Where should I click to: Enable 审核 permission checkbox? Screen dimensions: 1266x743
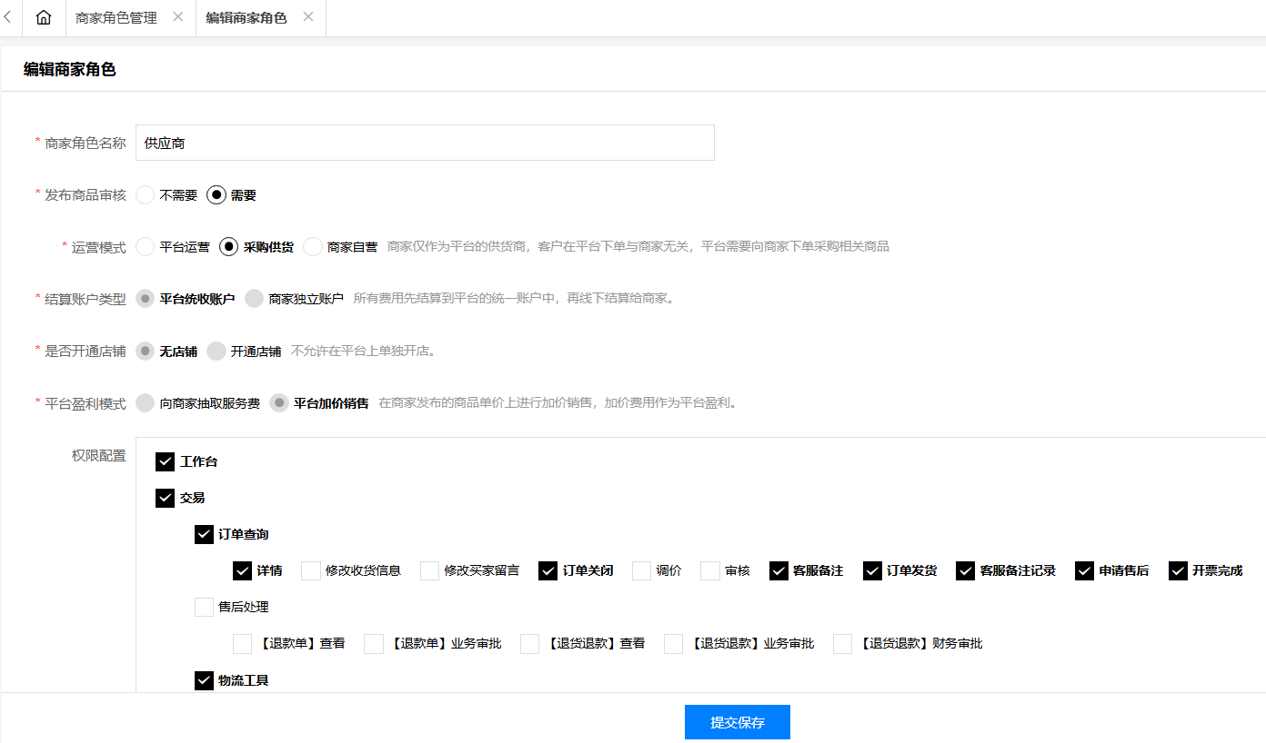[x=710, y=571]
